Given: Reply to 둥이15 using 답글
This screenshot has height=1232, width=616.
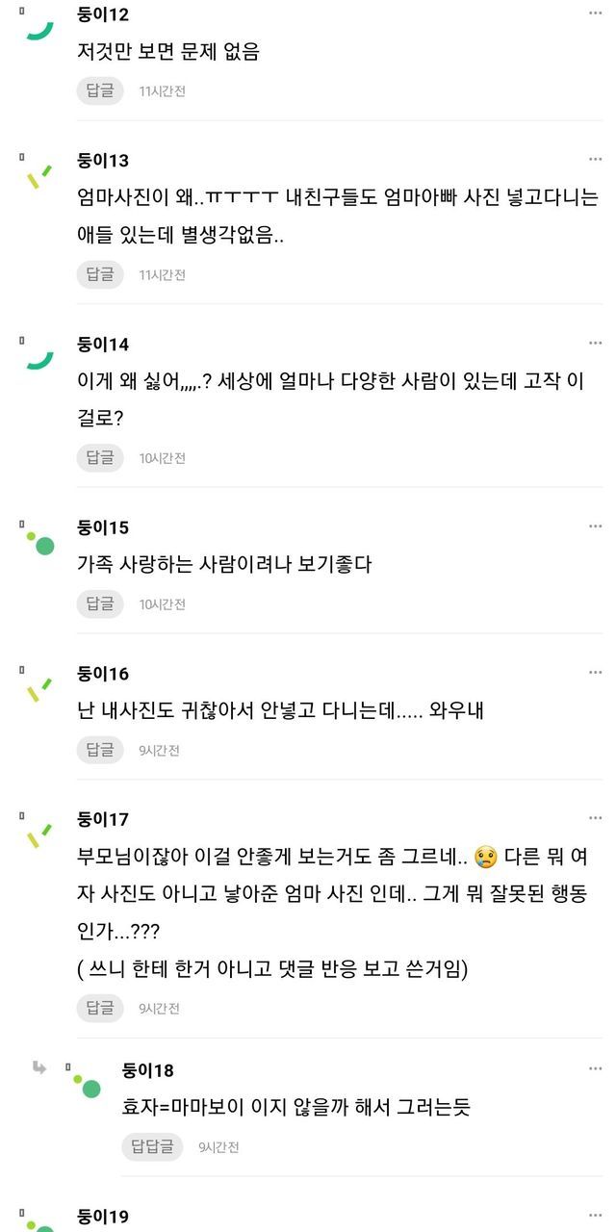Looking at the screenshot, I should (100, 603).
